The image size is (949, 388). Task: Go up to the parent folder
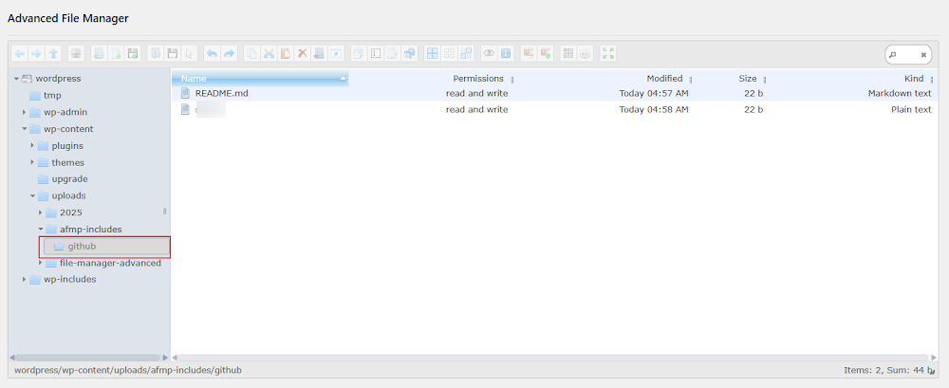53,54
